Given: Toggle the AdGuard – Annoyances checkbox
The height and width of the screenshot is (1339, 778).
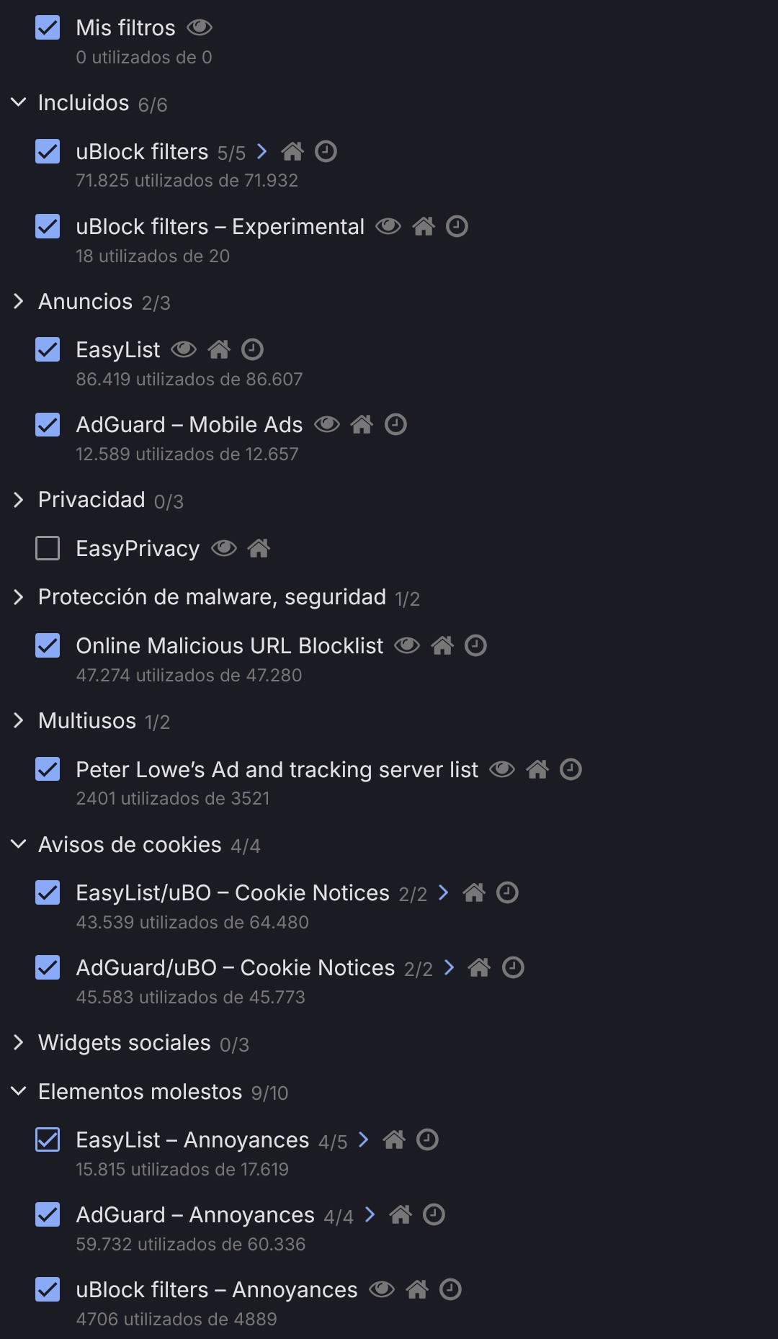Looking at the screenshot, I should tap(48, 1214).
